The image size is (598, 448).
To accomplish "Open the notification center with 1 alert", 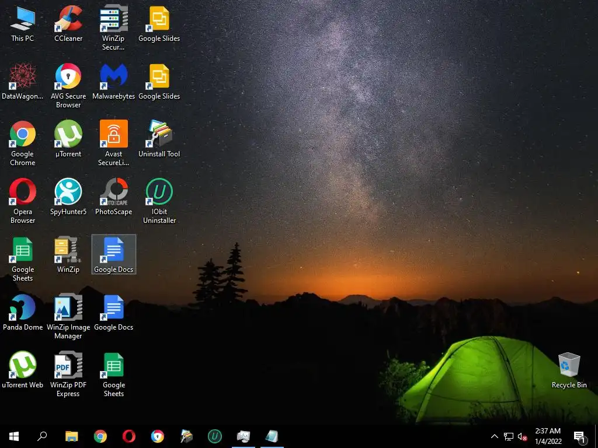I will [580, 436].
